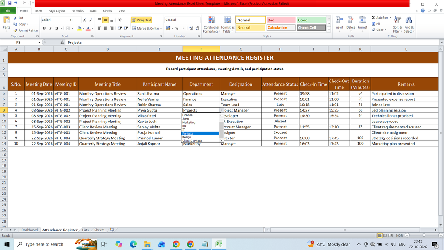
Task: Apply the Bad cell style
Action: [x=281, y=20]
